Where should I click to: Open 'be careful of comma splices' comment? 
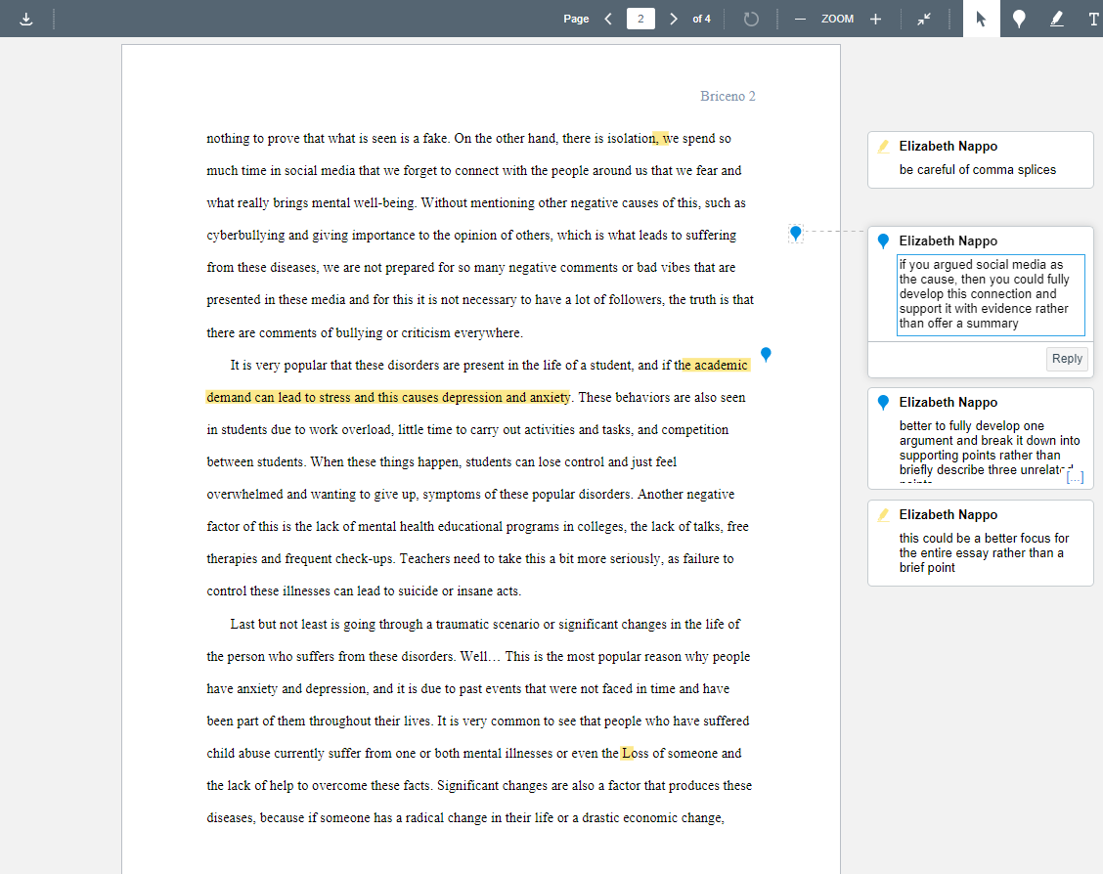981,159
